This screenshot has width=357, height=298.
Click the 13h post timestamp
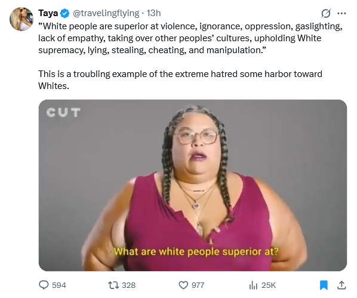[153, 13]
